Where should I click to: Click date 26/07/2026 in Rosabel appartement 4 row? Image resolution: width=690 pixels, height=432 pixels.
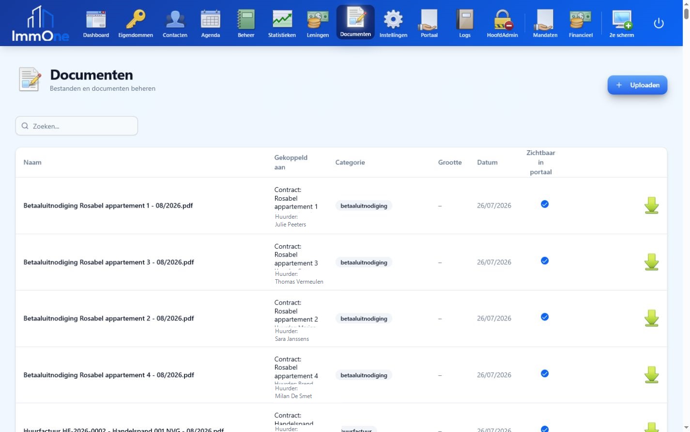coord(494,375)
